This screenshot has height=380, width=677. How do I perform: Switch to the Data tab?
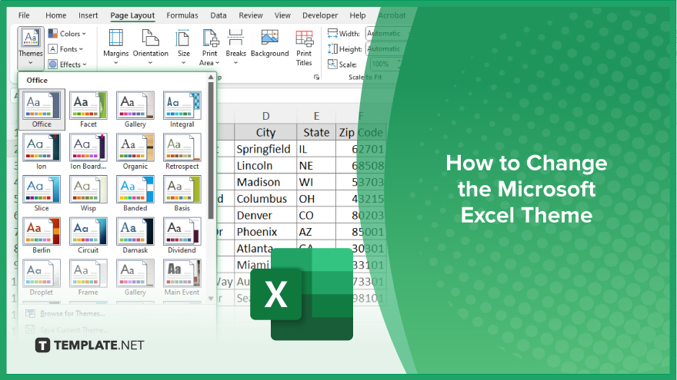(218, 15)
